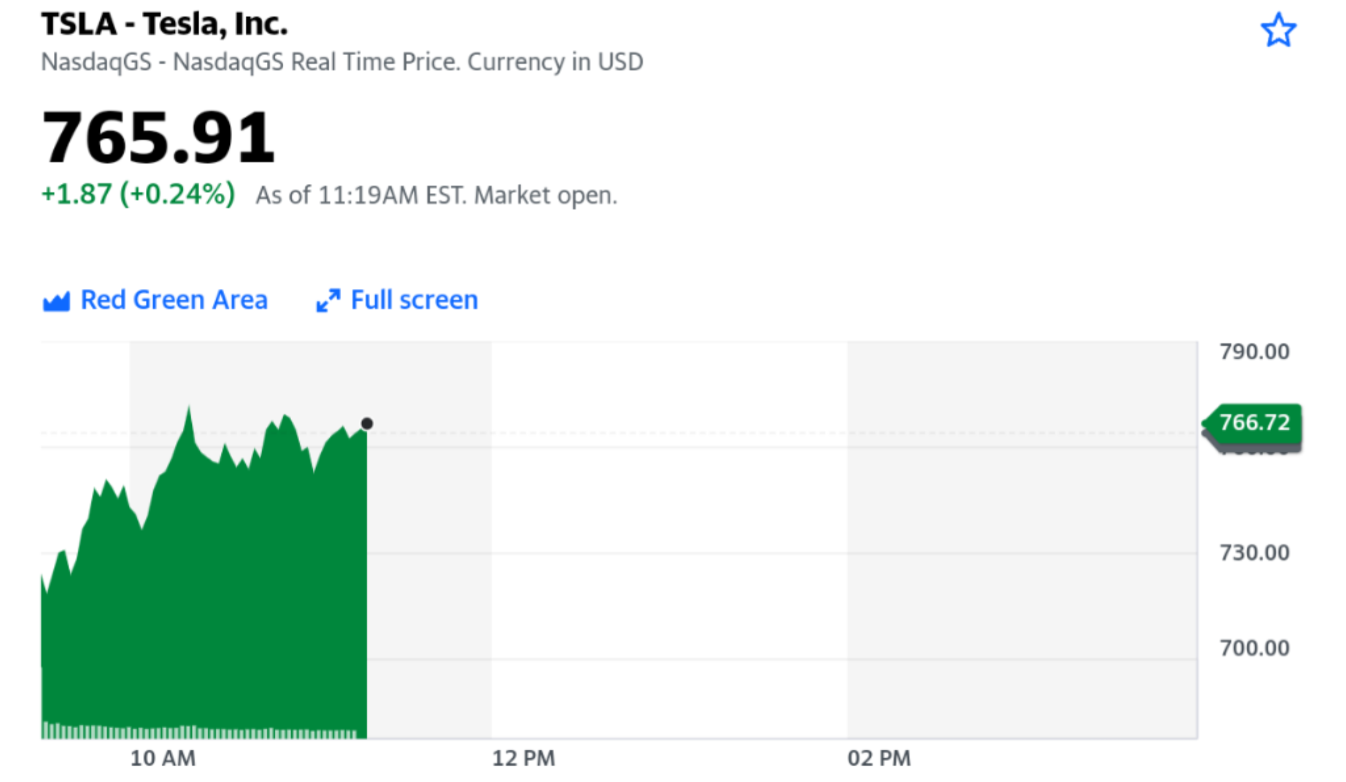Click the NasdaqGS Real Time Price subtitle
Viewport: 1346px width, 782px height.
click(342, 62)
